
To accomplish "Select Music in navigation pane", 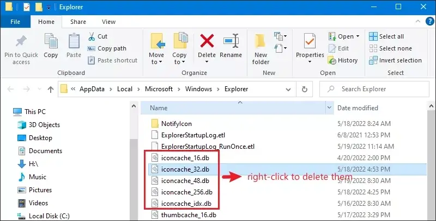I will click(32, 177).
